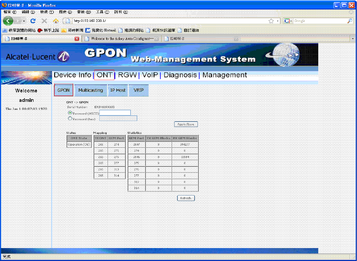Click the admin username in sidebar

click(26, 100)
